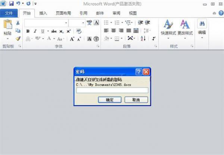Click the Sort A-Z icon
The width and height of the screenshot is (224, 155).
(x=143, y=38)
